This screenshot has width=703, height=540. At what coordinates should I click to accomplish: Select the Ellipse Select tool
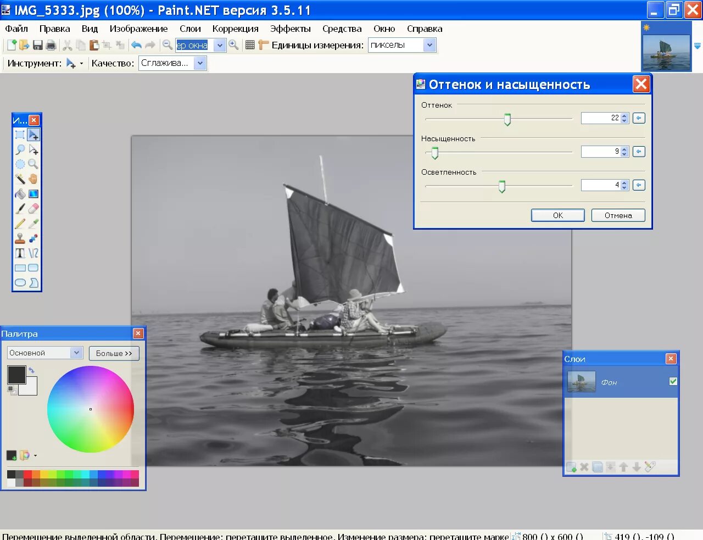tap(20, 164)
